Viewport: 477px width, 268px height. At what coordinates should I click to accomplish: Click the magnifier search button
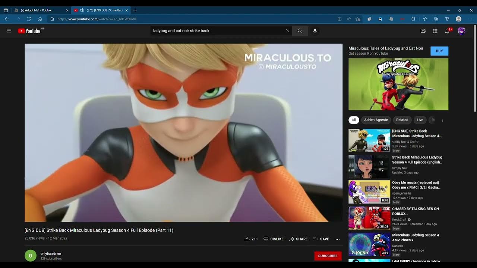point(300,31)
